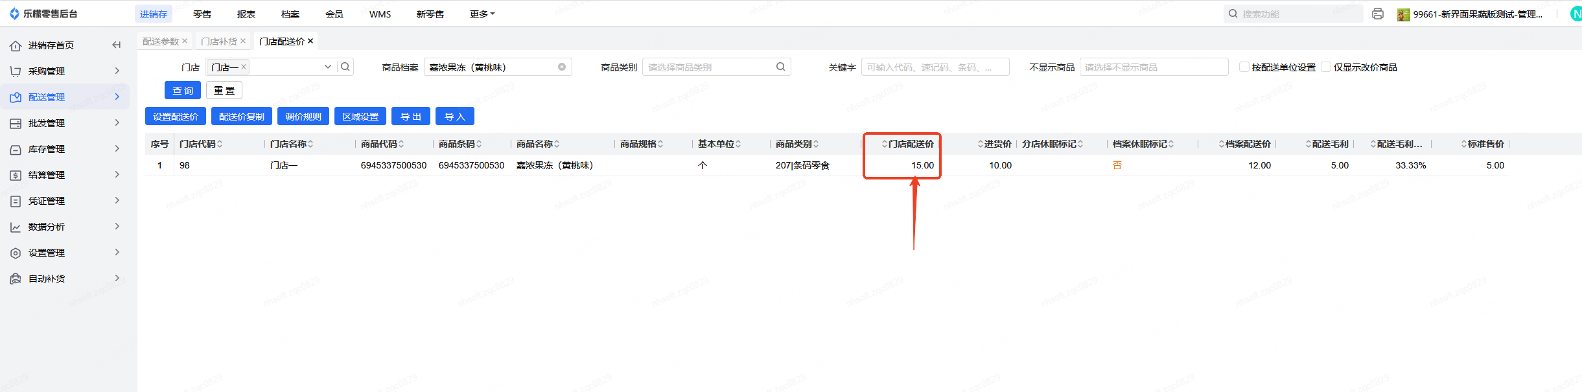
Task: Close the 门店配送价 tab
Action: click(310, 41)
